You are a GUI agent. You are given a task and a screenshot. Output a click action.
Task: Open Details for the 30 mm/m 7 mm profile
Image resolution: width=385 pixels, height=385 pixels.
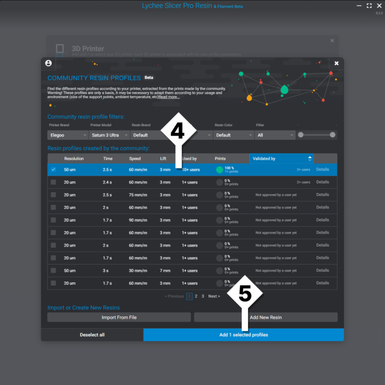click(x=322, y=270)
